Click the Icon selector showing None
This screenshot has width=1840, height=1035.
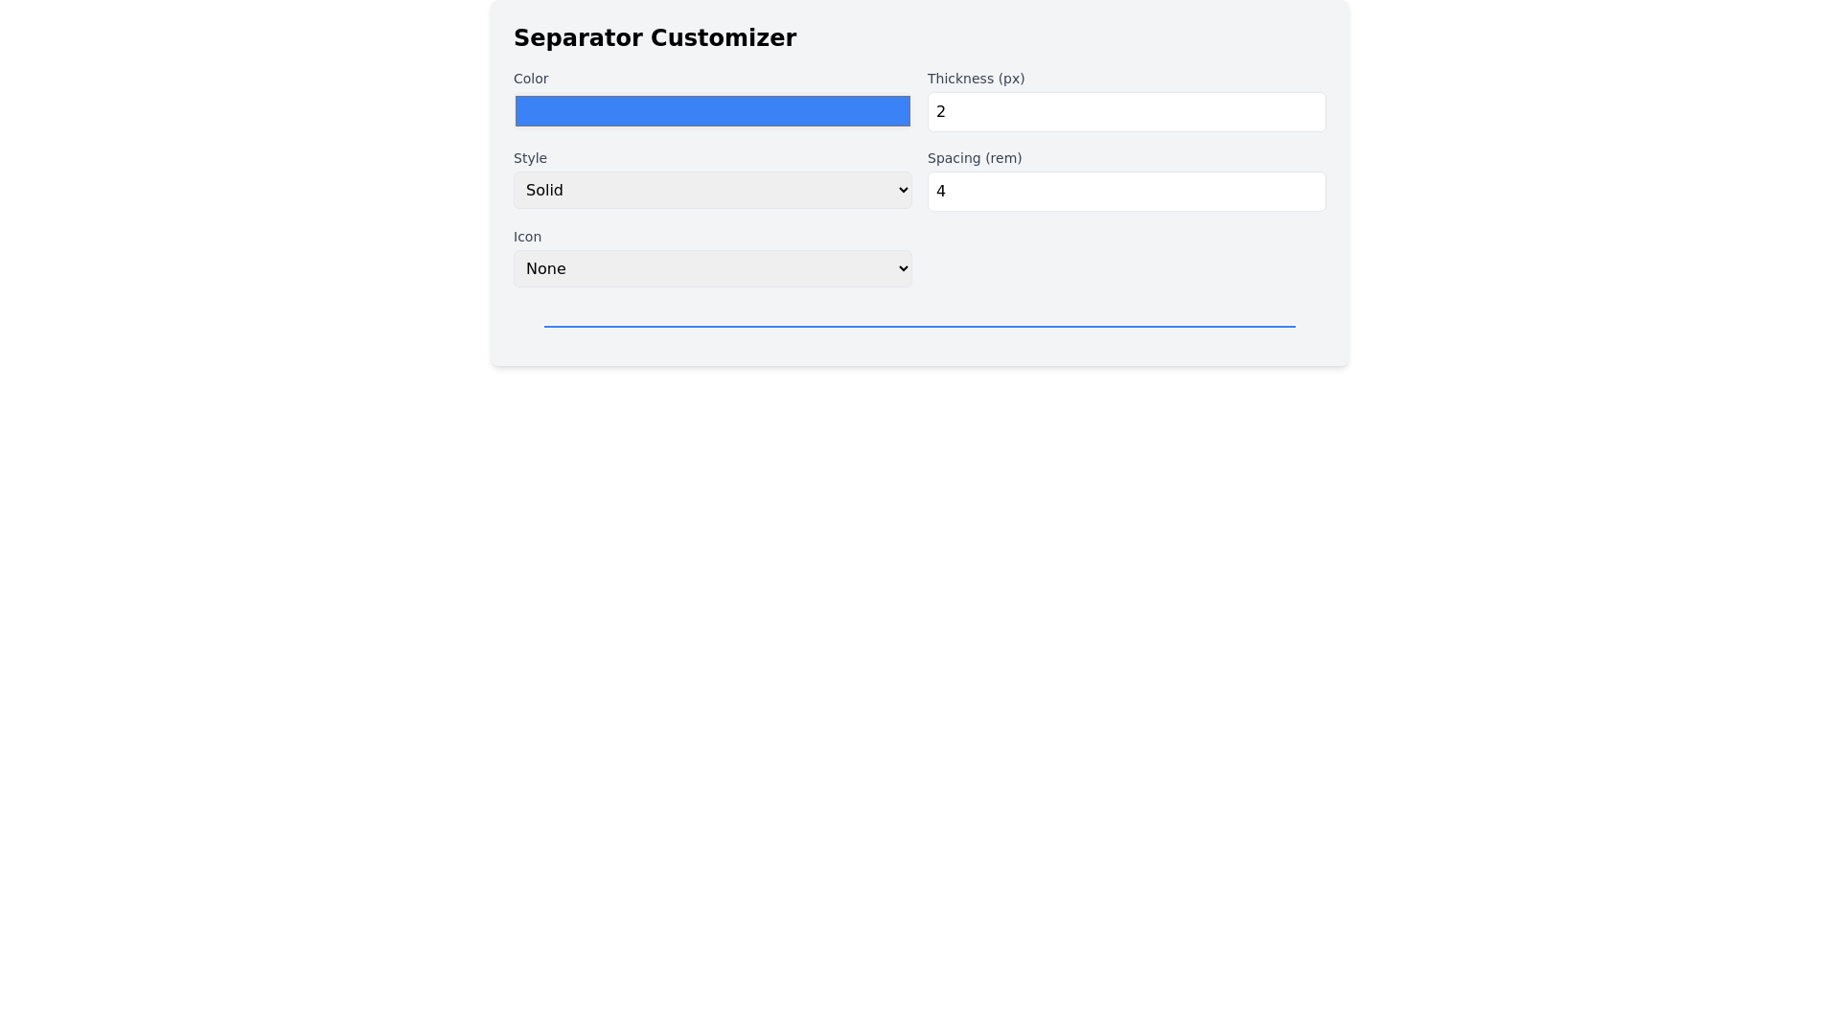click(712, 268)
